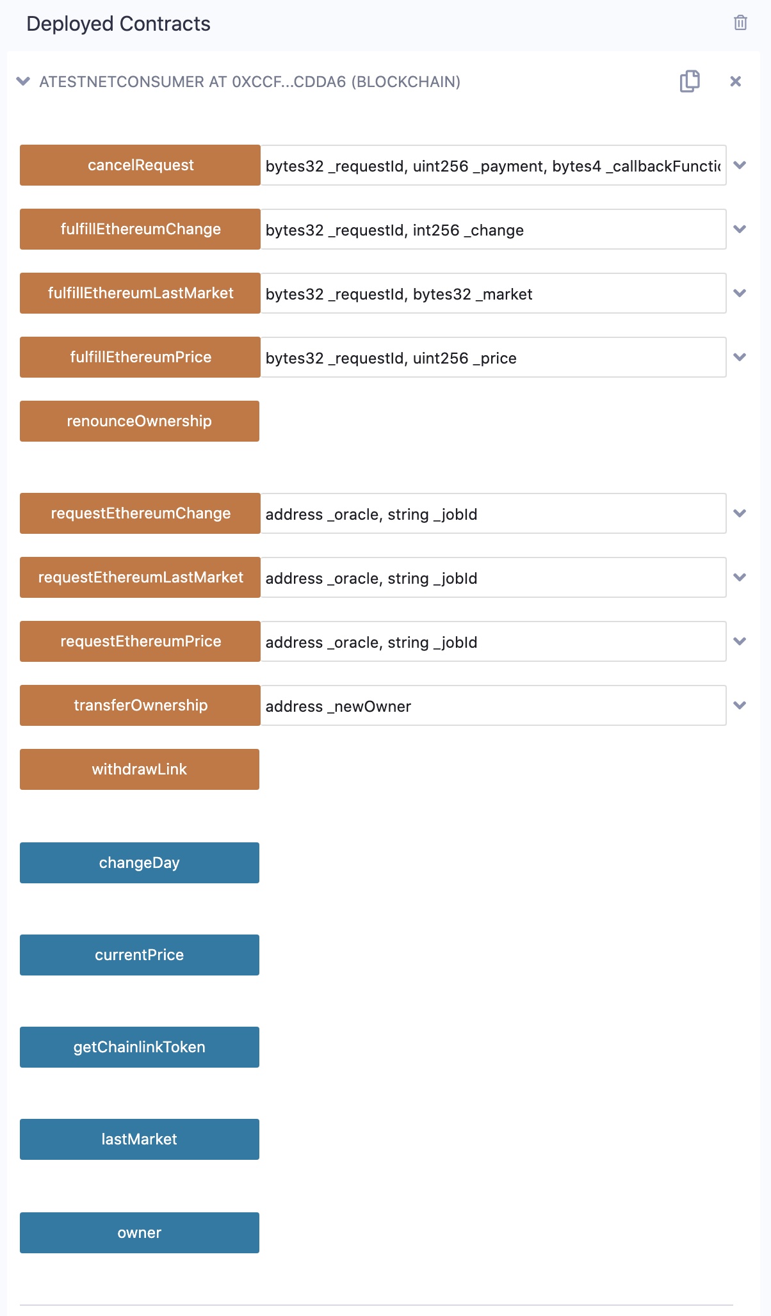Viewport: 771px width, 1316px height.
Task: Click the withdrawLink button
Action: (140, 769)
